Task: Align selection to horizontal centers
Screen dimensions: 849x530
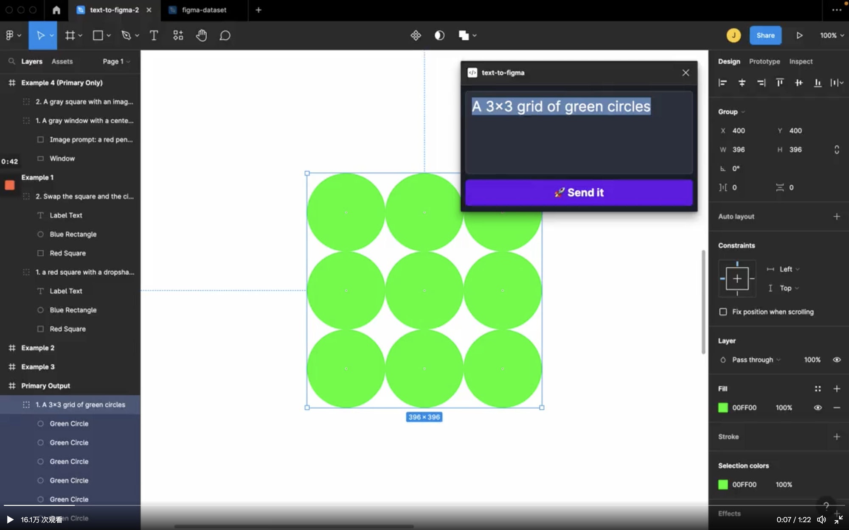Action: [742, 83]
